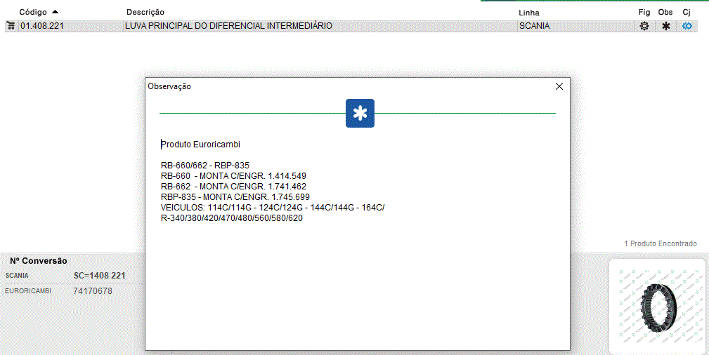Toggle the sort arrow next to Código
The width and height of the screenshot is (709, 355).
pos(56,12)
